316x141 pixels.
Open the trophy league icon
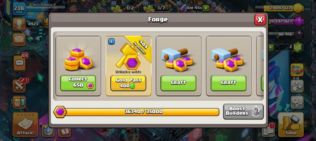(19, 24)
